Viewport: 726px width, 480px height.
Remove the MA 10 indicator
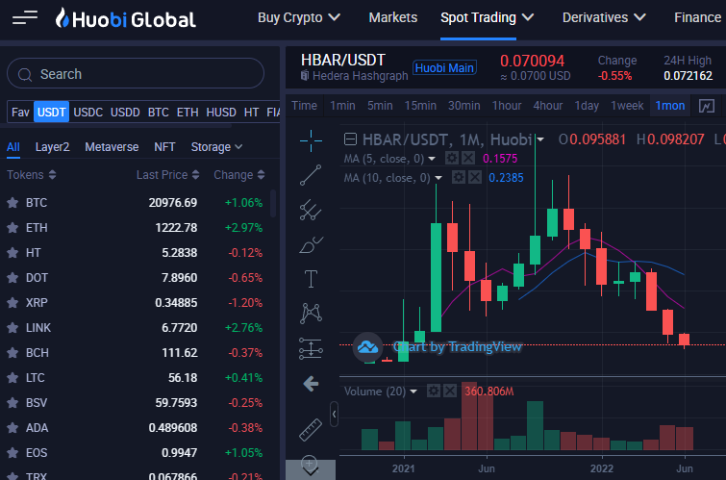pyautogui.click(x=475, y=177)
